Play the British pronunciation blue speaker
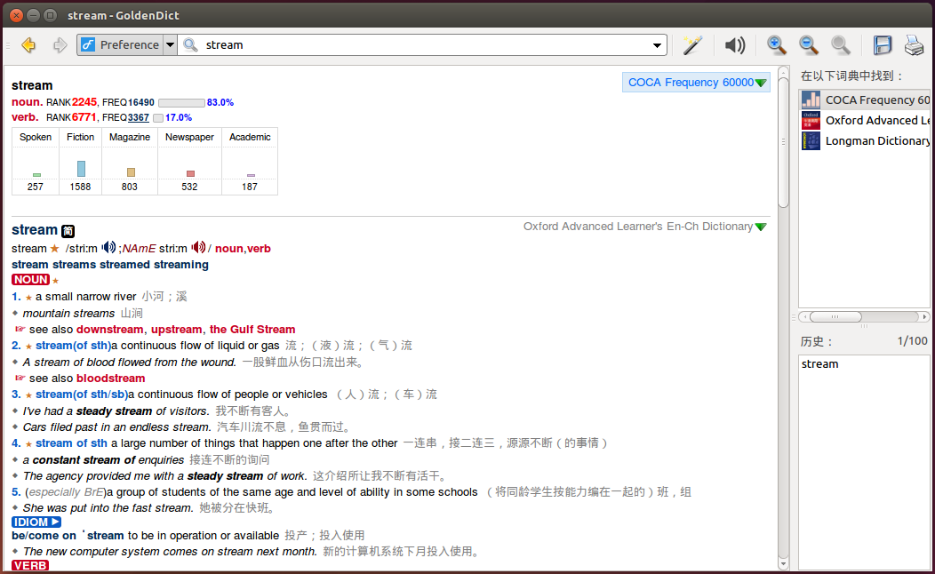 [x=108, y=247]
